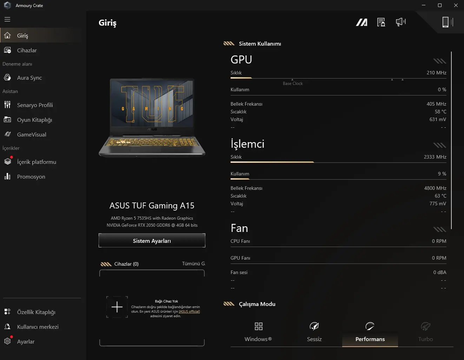Screen dimensions: 464x360
Task: Click the GameVisual icon
Action: [7, 134]
